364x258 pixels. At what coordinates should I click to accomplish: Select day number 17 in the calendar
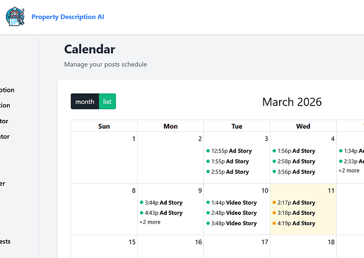(265, 242)
